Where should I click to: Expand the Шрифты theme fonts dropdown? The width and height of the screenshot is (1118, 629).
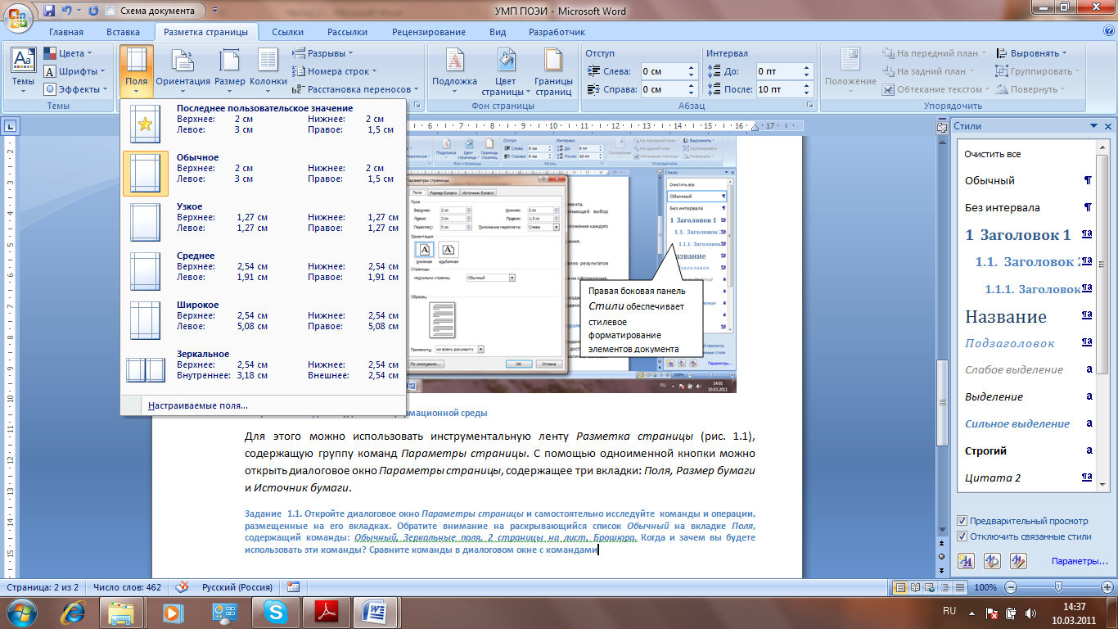(x=74, y=71)
